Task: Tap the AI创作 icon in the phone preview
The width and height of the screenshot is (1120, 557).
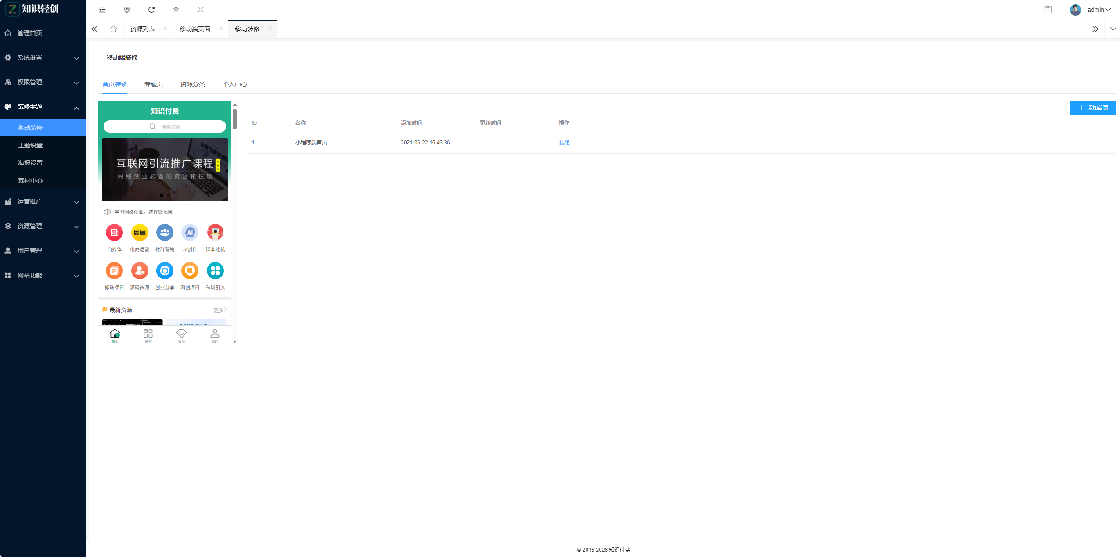Action: pos(190,233)
